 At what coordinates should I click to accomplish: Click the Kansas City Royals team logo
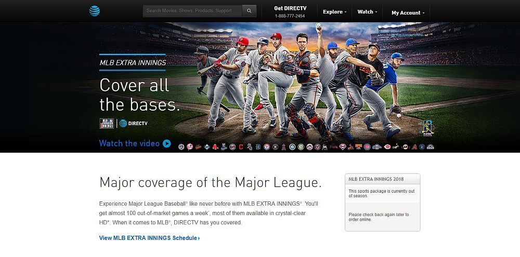point(224,147)
